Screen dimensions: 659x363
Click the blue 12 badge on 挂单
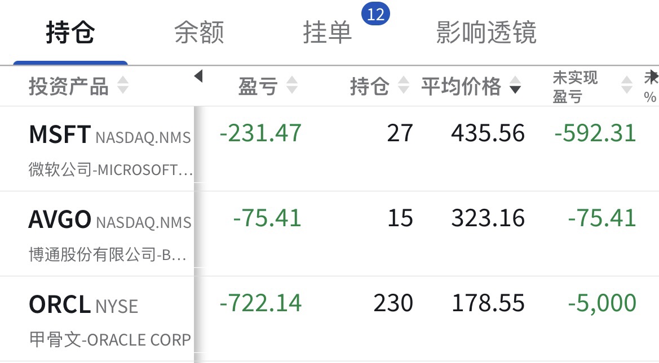(375, 14)
